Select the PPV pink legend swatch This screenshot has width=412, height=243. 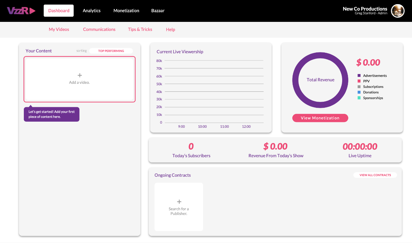pos(359,81)
